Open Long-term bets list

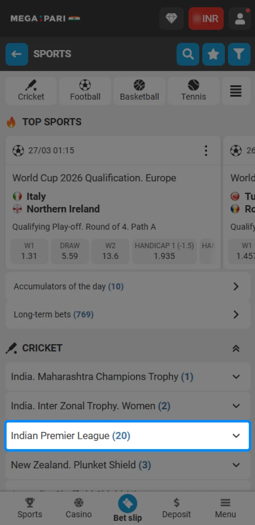click(127, 314)
